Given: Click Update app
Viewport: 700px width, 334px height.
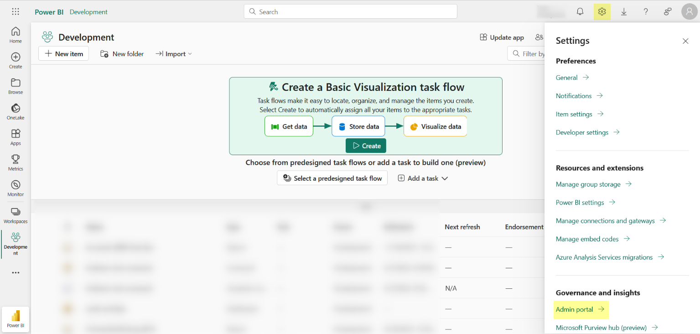Looking at the screenshot, I should pos(502,37).
